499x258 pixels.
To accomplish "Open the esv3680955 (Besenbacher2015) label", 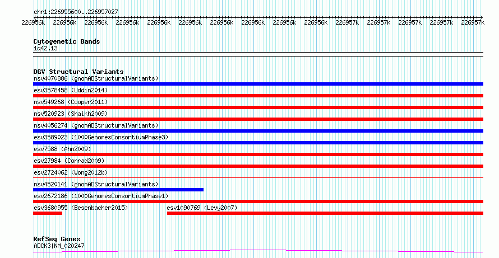I will [81, 208].
